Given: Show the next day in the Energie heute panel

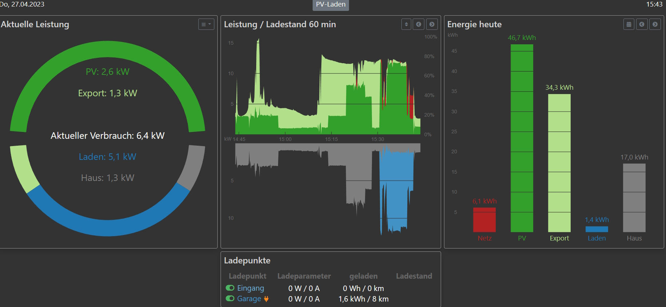Looking at the screenshot, I should (655, 24).
